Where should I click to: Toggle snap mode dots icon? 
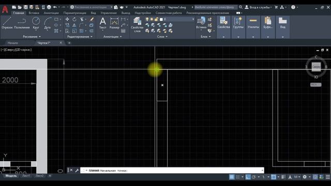click(238, 177)
